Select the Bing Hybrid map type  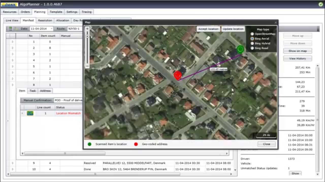(252, 43)
